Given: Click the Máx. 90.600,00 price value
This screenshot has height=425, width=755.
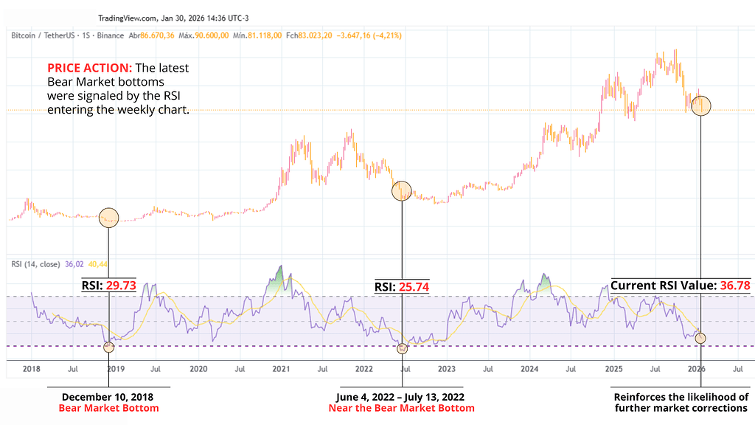Looking at the screenshot, I should pos(201,34).
